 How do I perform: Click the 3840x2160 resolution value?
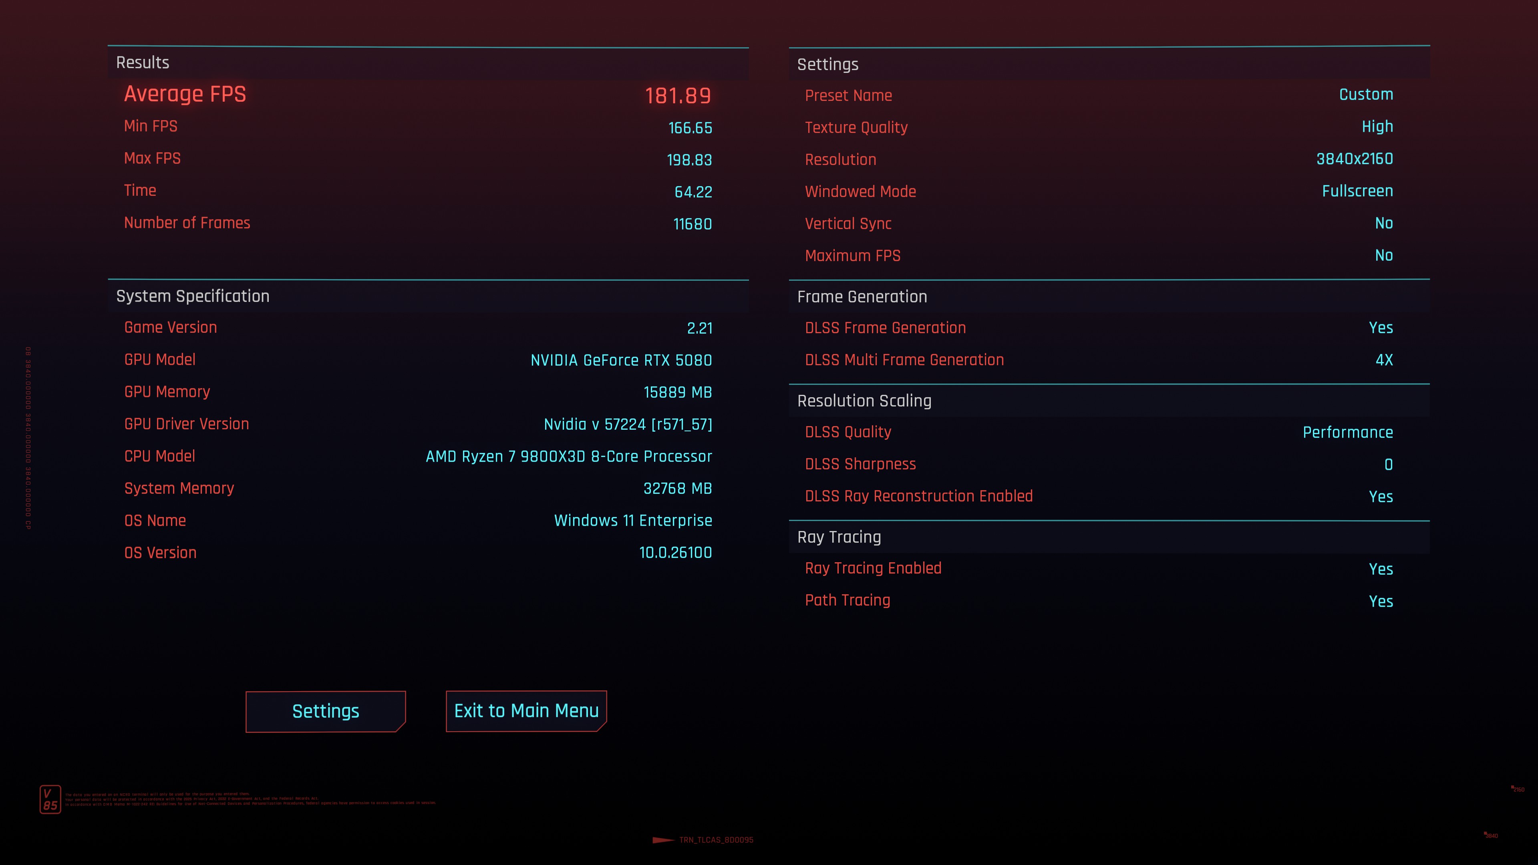[x=1354, y=159]
